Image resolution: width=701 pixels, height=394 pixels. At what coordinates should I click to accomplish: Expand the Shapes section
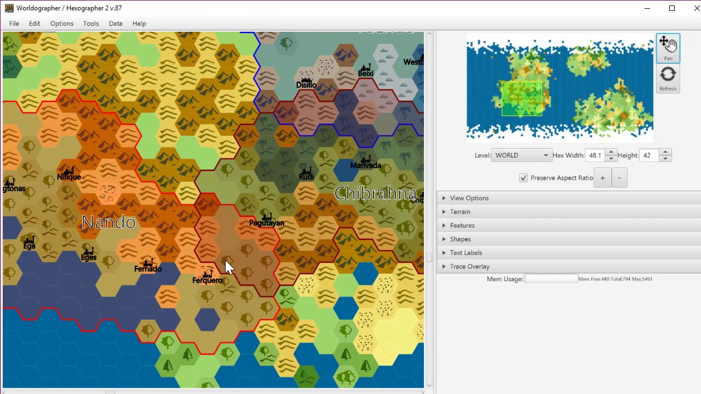point(569,239)
